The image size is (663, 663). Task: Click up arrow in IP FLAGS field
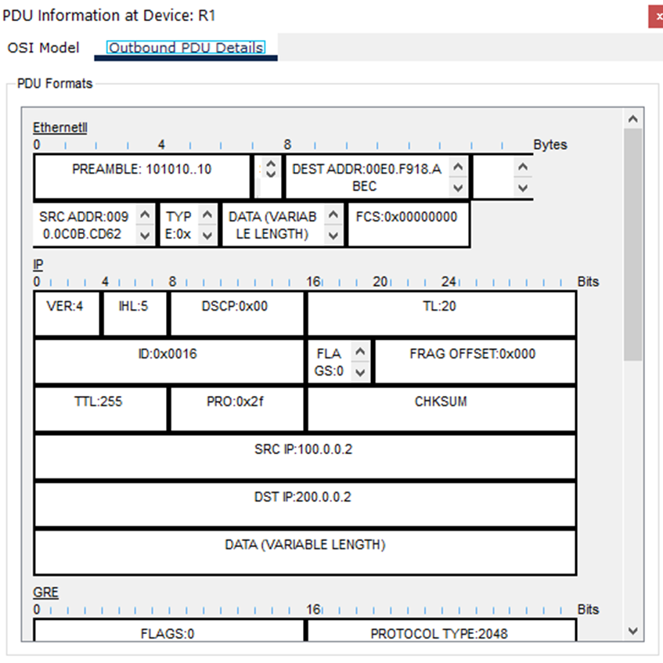359,351
